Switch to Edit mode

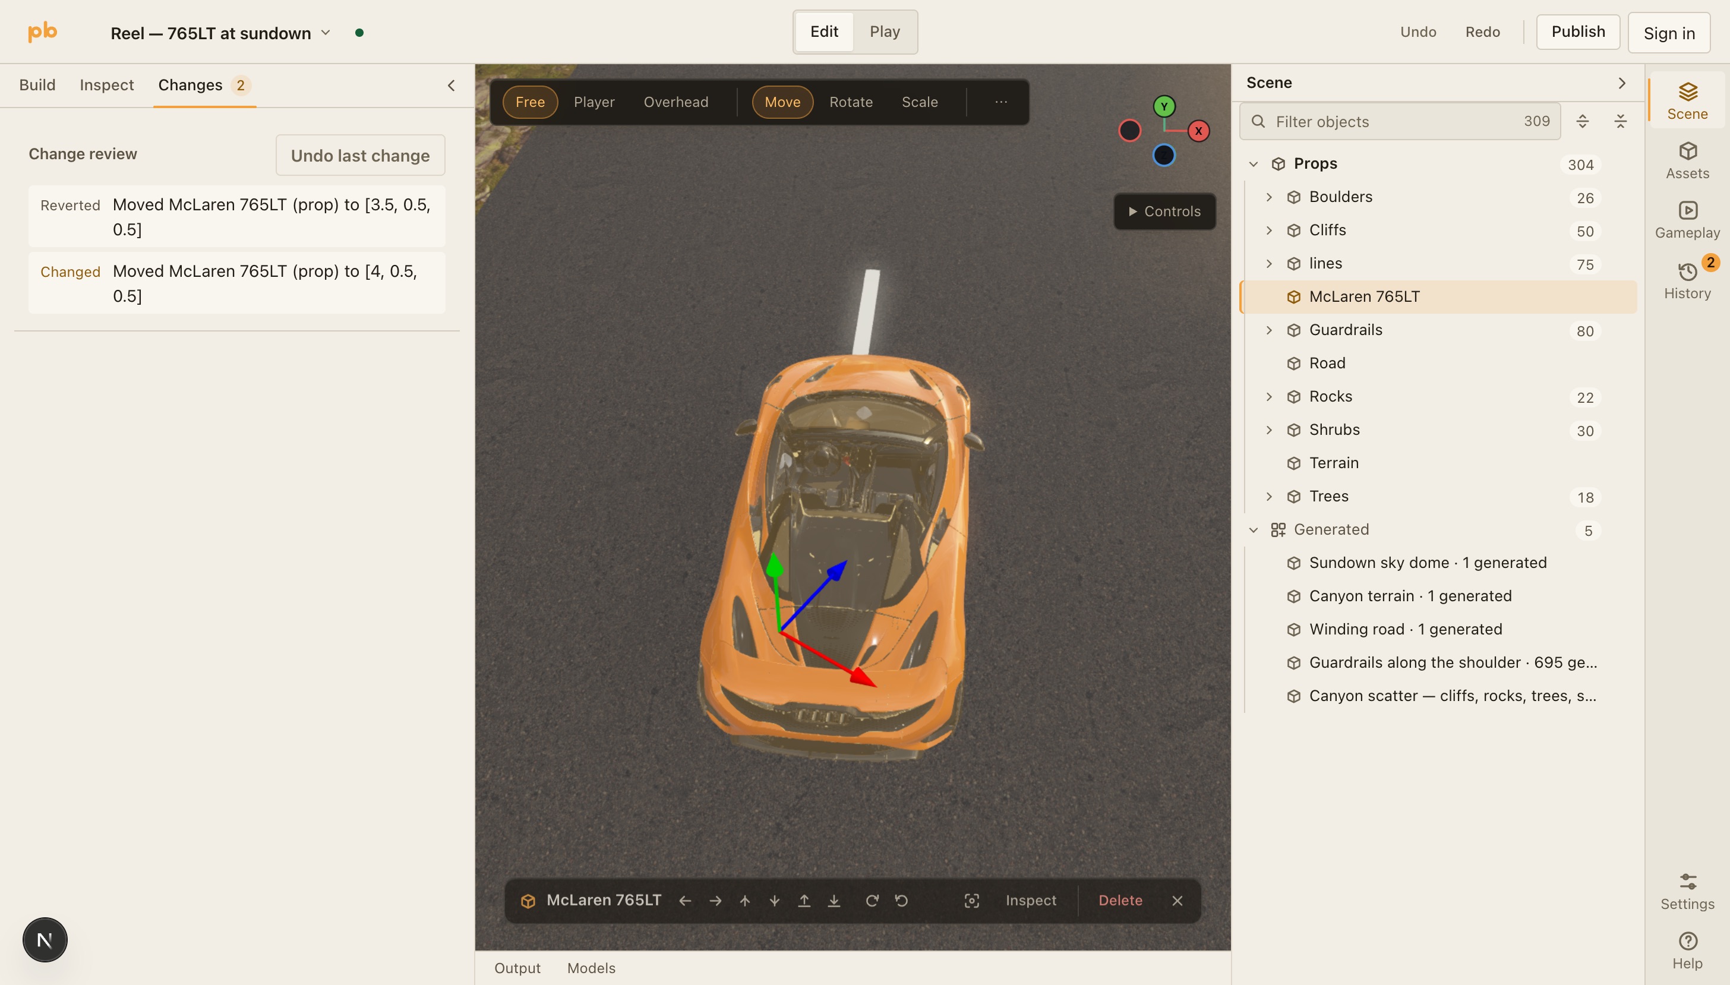tap(824, 32)
